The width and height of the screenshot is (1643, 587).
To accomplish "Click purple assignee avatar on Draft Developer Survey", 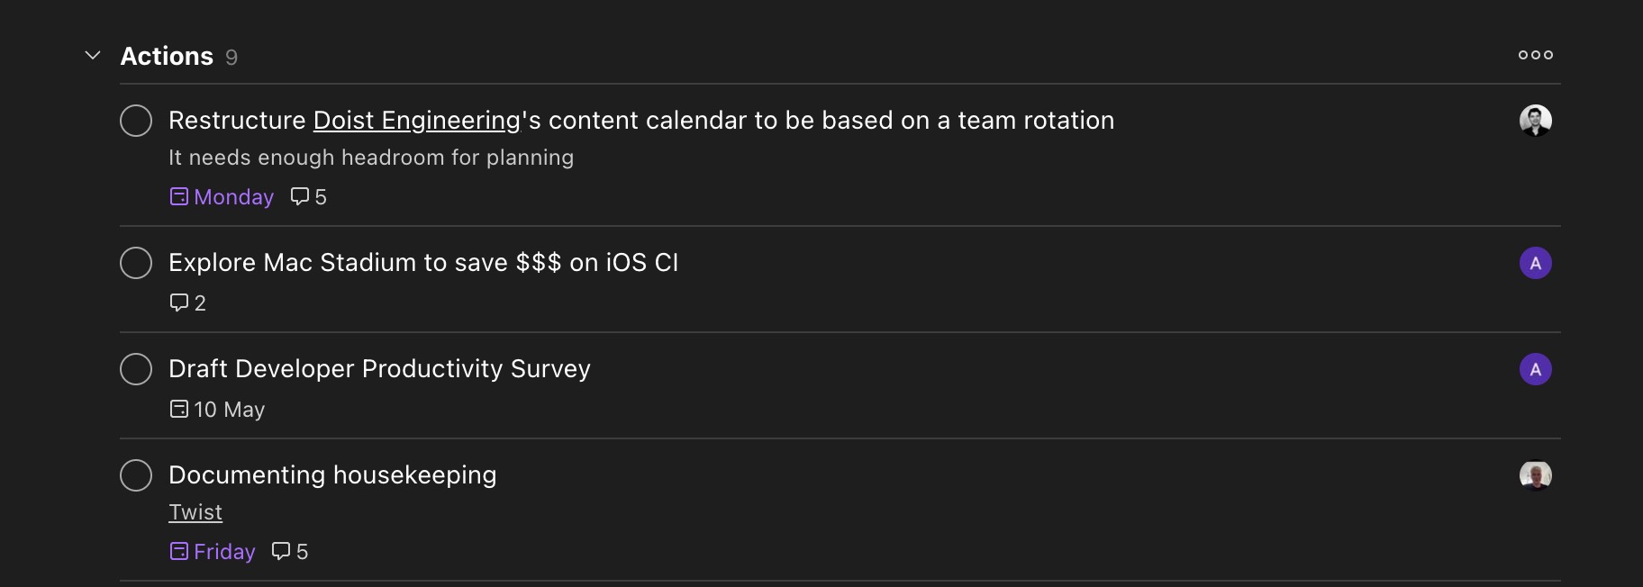I will coord(1535,369).
